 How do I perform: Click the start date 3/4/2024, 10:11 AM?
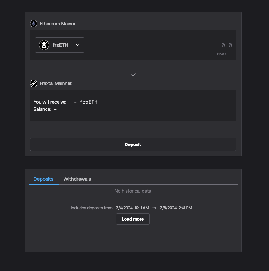tap(132, 208)
